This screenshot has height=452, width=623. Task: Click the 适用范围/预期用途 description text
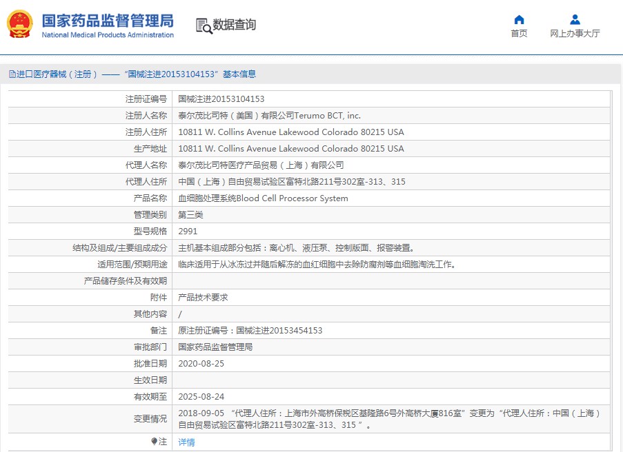pos(317,265)
